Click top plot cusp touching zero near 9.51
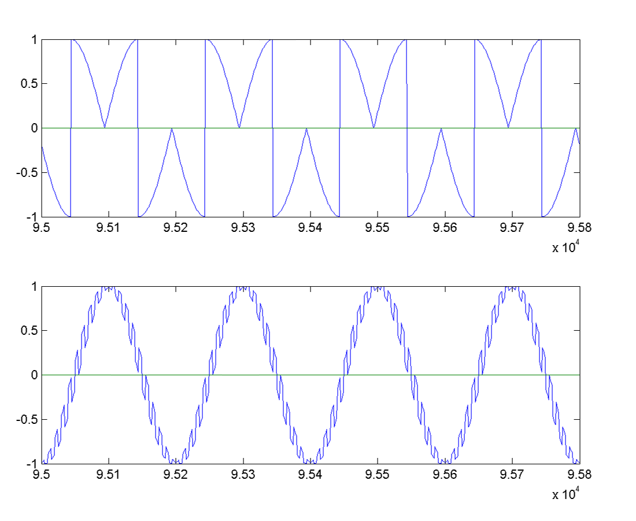The image size is (636, 521). (105, 126)
